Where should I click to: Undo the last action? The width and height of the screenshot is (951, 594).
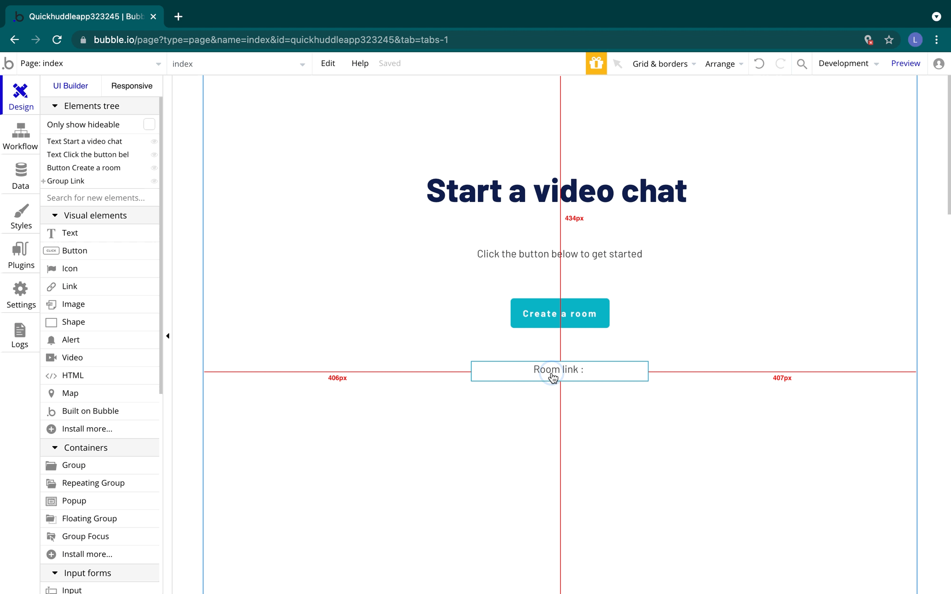click(759, 63)
